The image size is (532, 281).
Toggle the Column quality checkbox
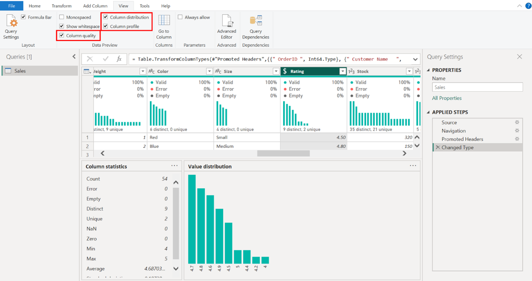point(61,36)
